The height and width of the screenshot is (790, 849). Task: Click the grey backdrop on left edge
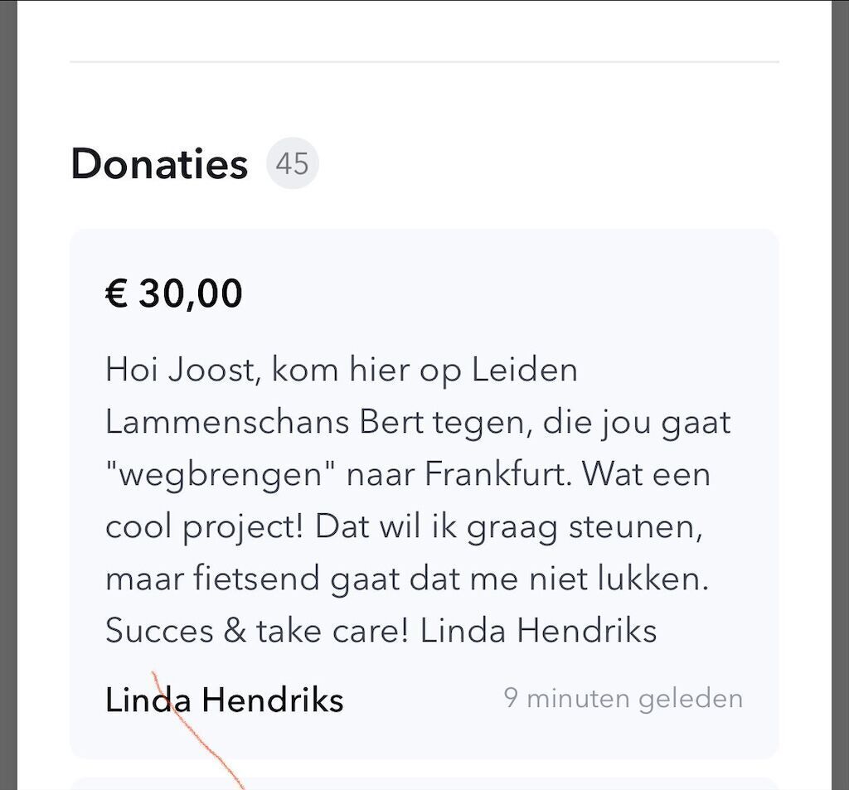8,395
